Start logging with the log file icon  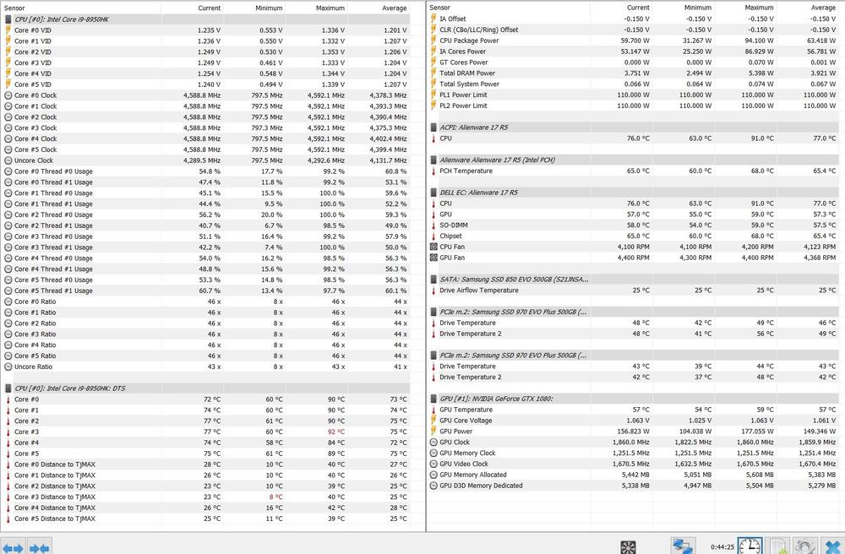coord(778,547)
